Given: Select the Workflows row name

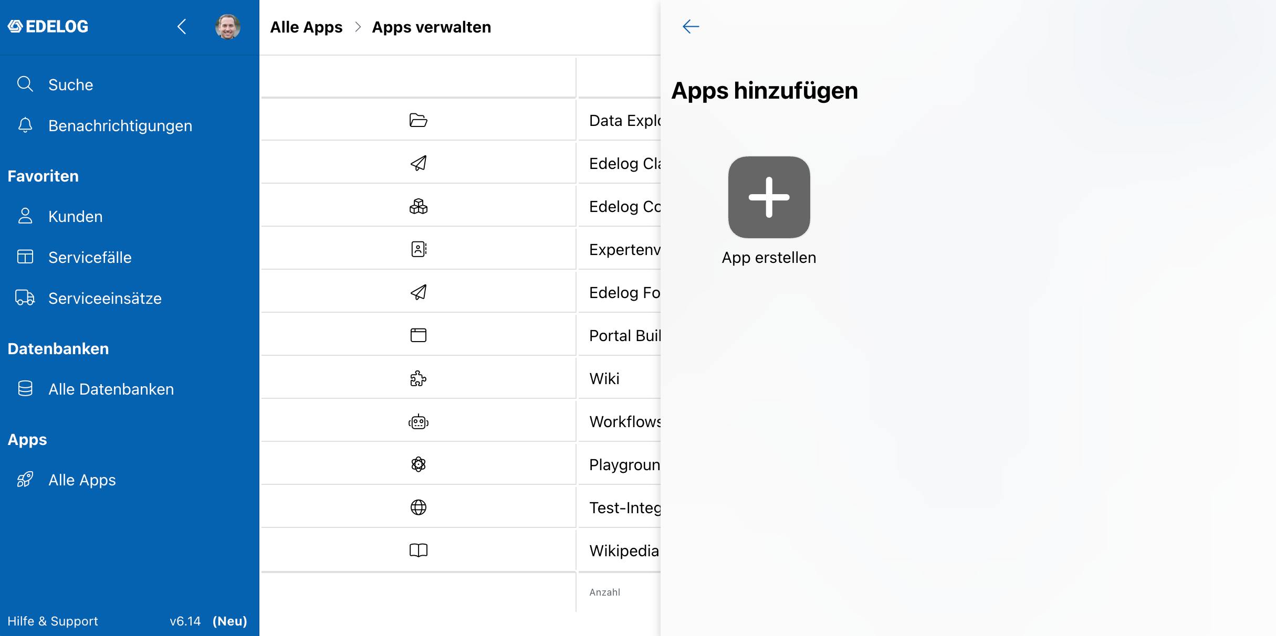Looking at the screenshot, I should [625, 421].
